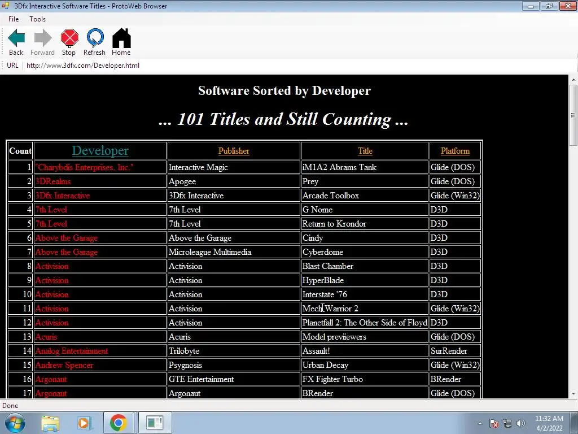Click the Count column header

(x=20, y=151)
